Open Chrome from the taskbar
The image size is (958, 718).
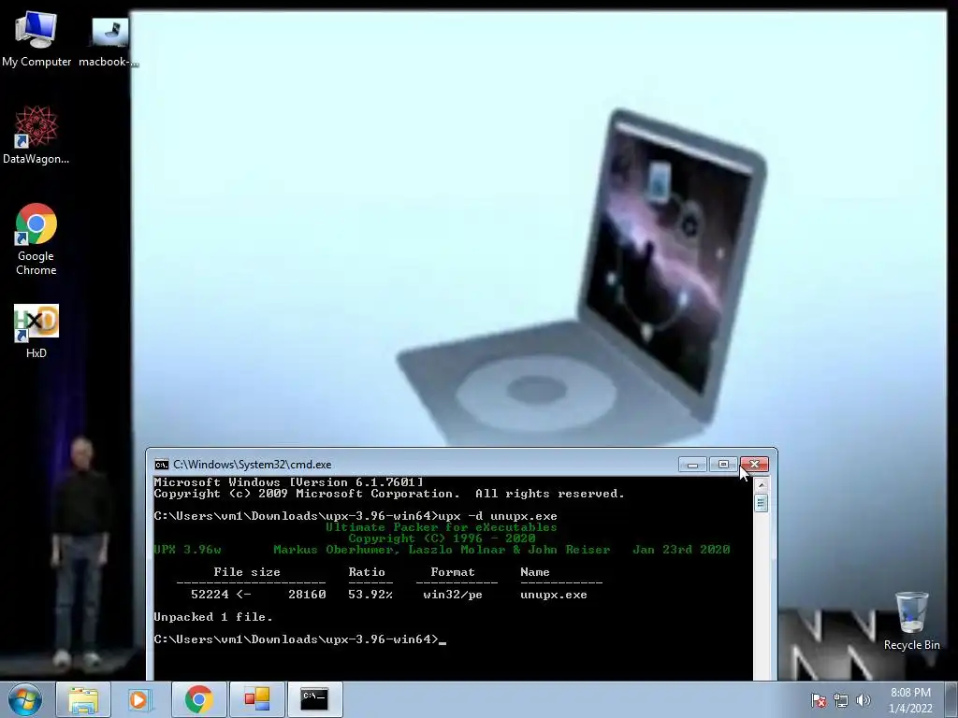(x=198, y=699)
